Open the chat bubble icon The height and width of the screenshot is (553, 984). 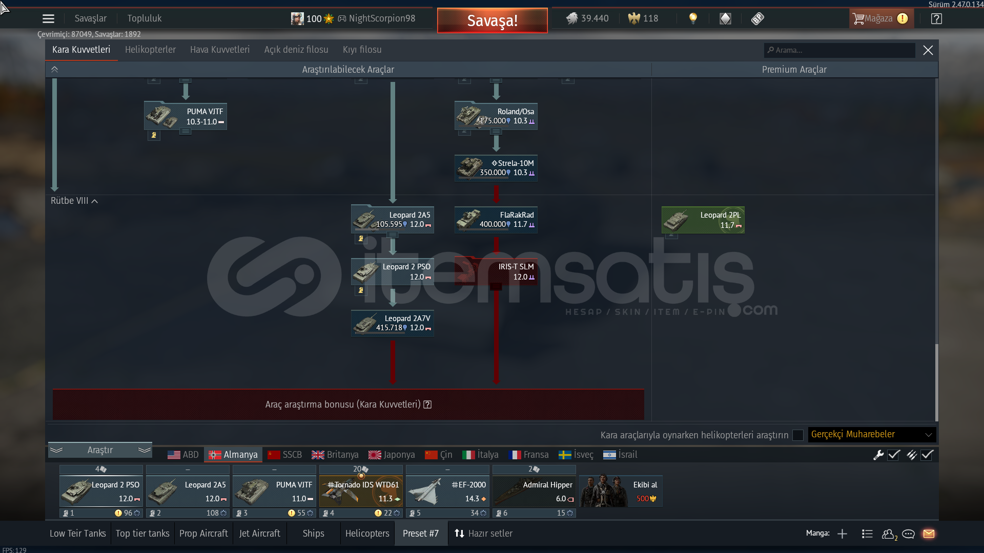click(x=908, y=534)
